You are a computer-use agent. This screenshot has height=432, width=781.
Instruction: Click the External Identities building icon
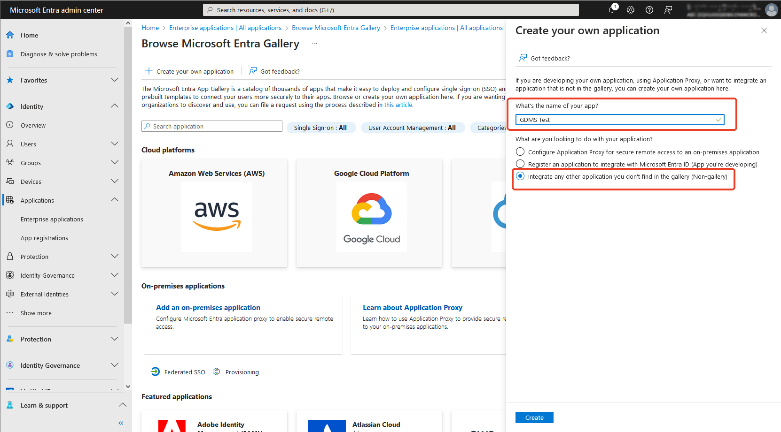10,294
